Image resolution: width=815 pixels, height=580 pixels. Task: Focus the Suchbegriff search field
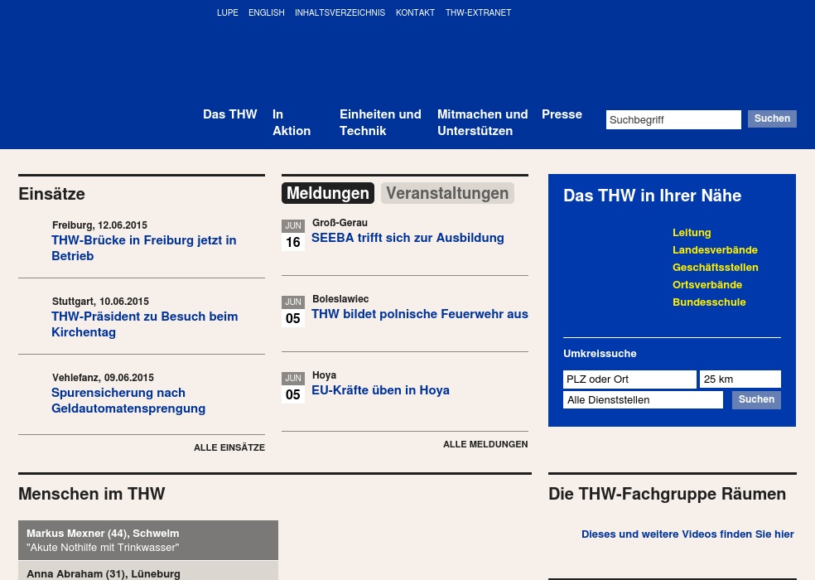click(673, 120)
